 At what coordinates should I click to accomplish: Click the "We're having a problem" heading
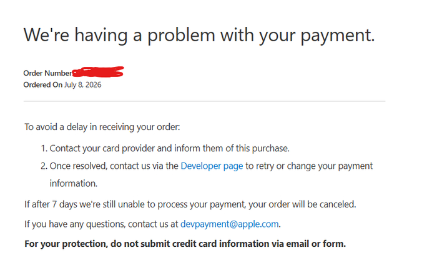199,36
